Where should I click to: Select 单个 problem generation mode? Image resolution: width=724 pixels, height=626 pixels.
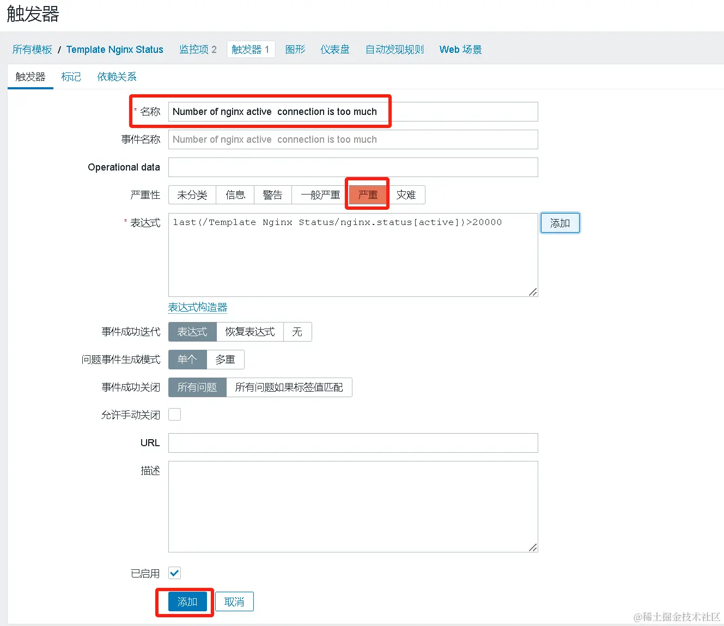(x=187, y=360)
